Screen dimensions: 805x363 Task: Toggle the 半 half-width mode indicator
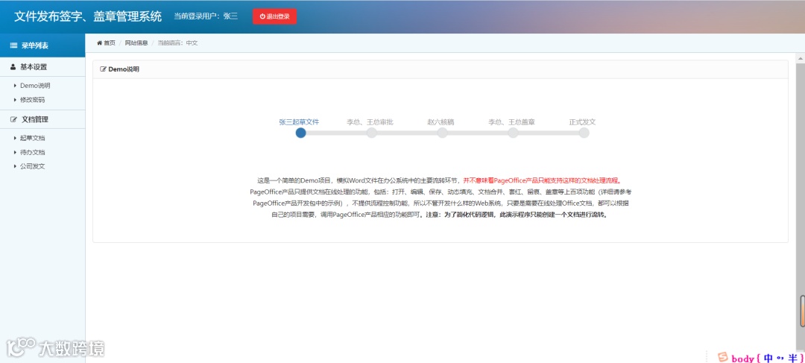tap(792, 358)
